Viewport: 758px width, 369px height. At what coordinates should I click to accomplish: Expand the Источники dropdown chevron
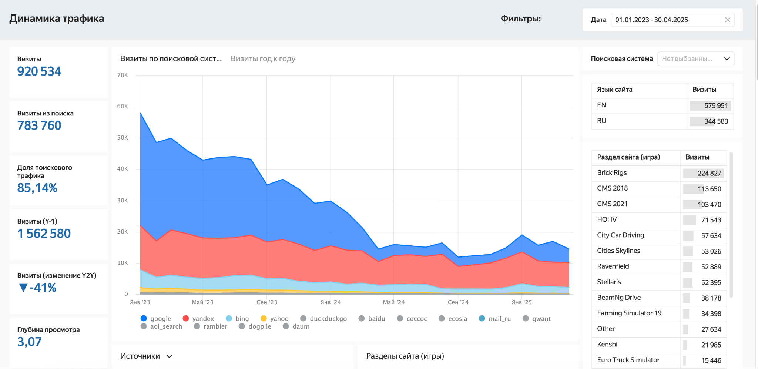(x=170, y=356)
